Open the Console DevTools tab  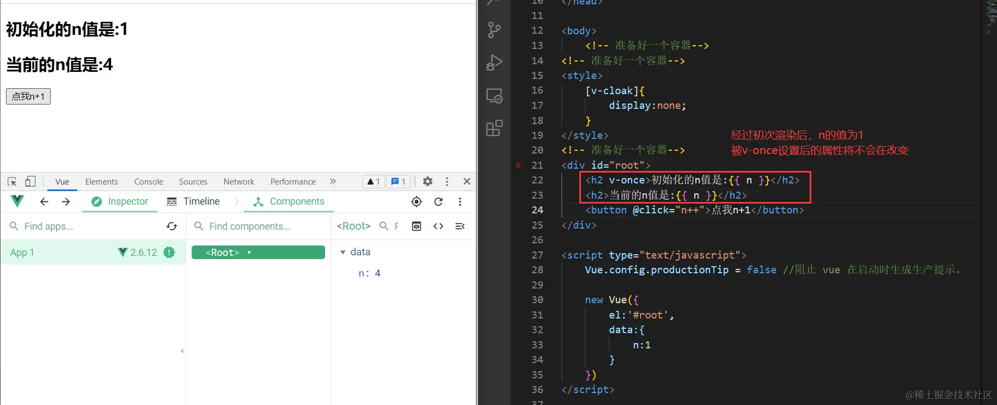(149, 181)
